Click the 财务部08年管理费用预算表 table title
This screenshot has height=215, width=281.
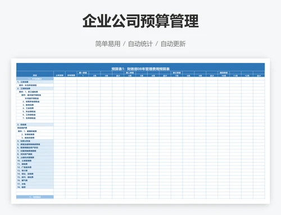click(x=140, y=68)
